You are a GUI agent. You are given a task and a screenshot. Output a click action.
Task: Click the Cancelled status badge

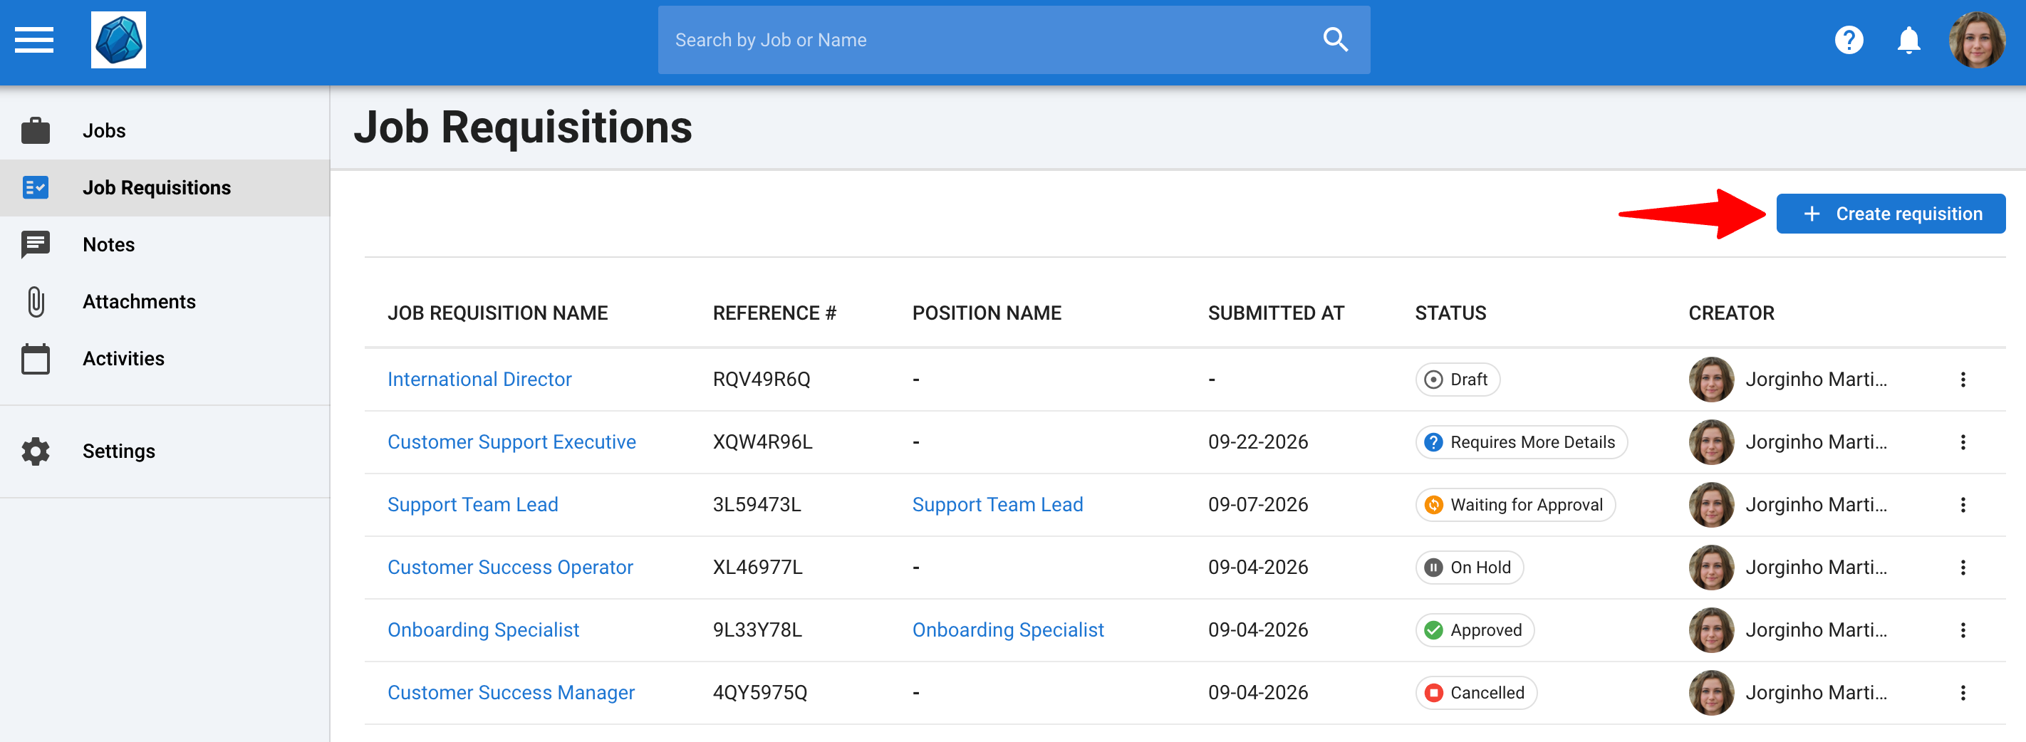(x=1475, y=694)
